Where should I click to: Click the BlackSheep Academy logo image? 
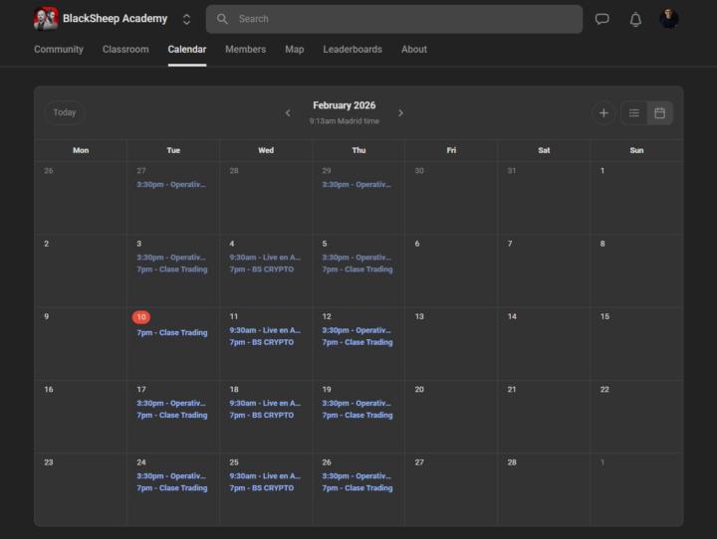pos(46,19)
